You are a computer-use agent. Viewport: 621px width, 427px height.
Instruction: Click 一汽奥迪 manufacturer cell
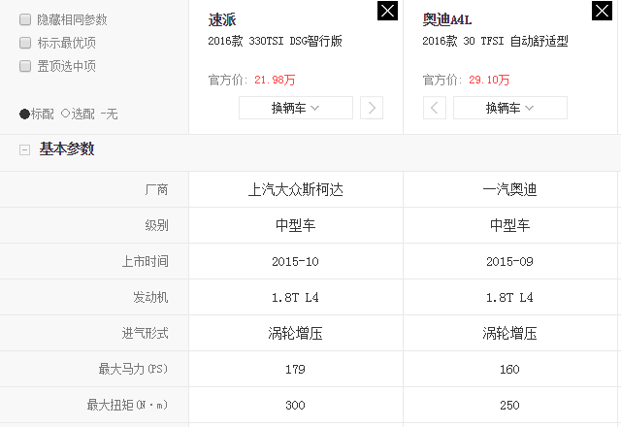[x=509, y=190]
